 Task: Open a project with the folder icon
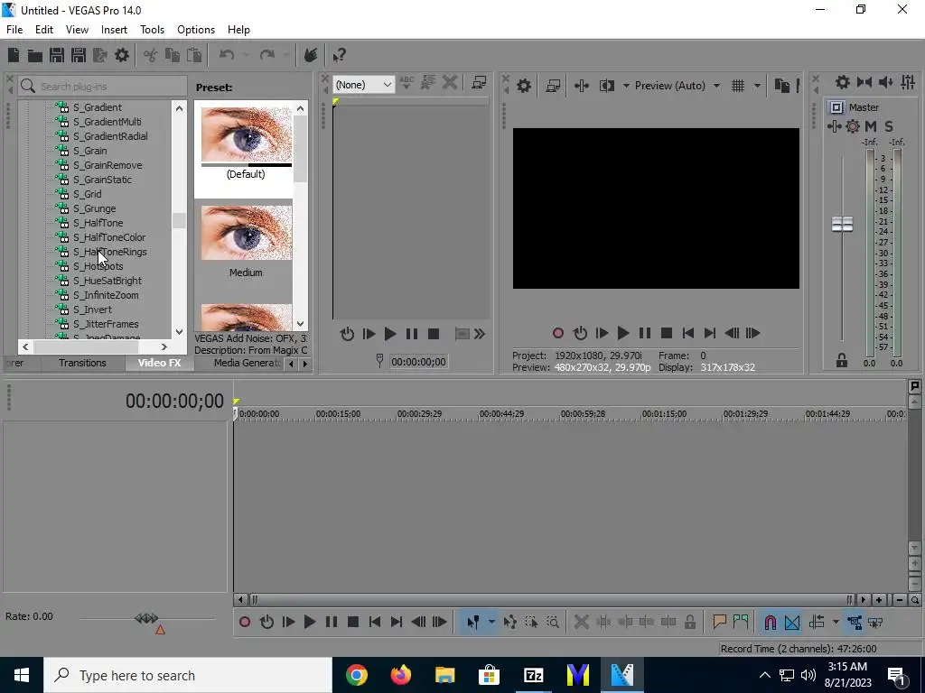(35, 55)
